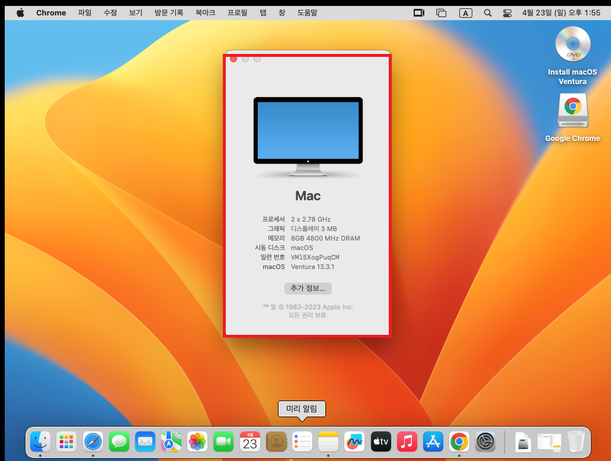Open Mail app in the Dock

[x=145, y=442]
